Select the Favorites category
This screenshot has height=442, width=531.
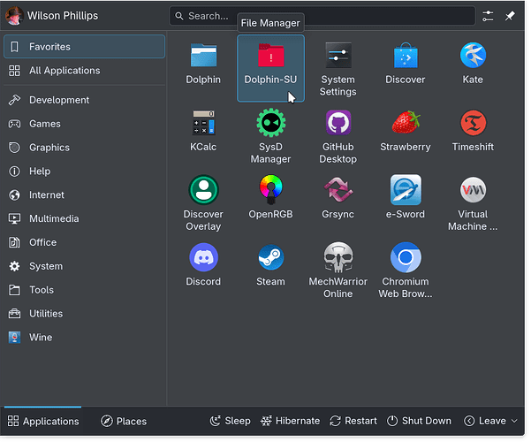pos(84,47)
